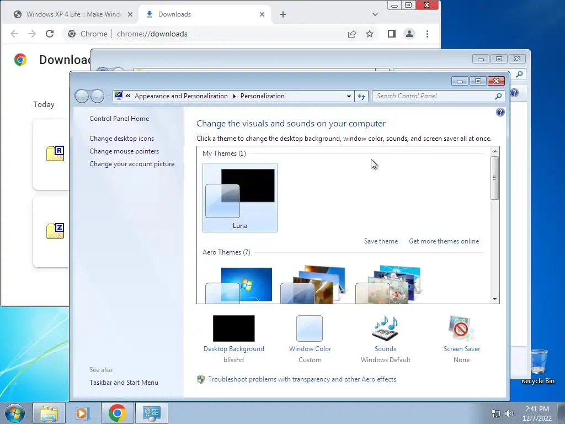
Task: Switch to the Downloads tab in Chrome
Action: (204, 14)
